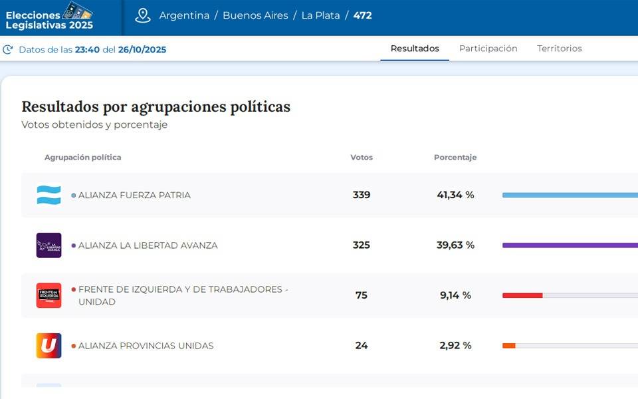Screen dimensions: 638x399
Task: Switch to the Territorios tab
Action: click(x=559, y=49)
